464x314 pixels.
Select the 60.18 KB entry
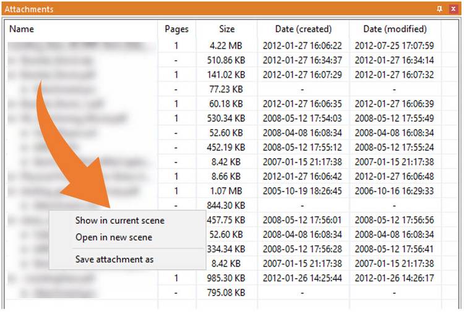(x=226, y=104)
